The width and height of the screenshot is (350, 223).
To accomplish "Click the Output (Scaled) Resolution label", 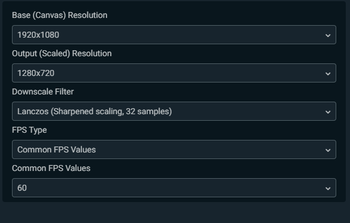I will click(62, 54).
